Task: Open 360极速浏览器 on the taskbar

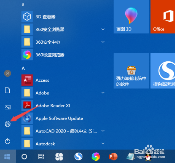Action: 96,156
